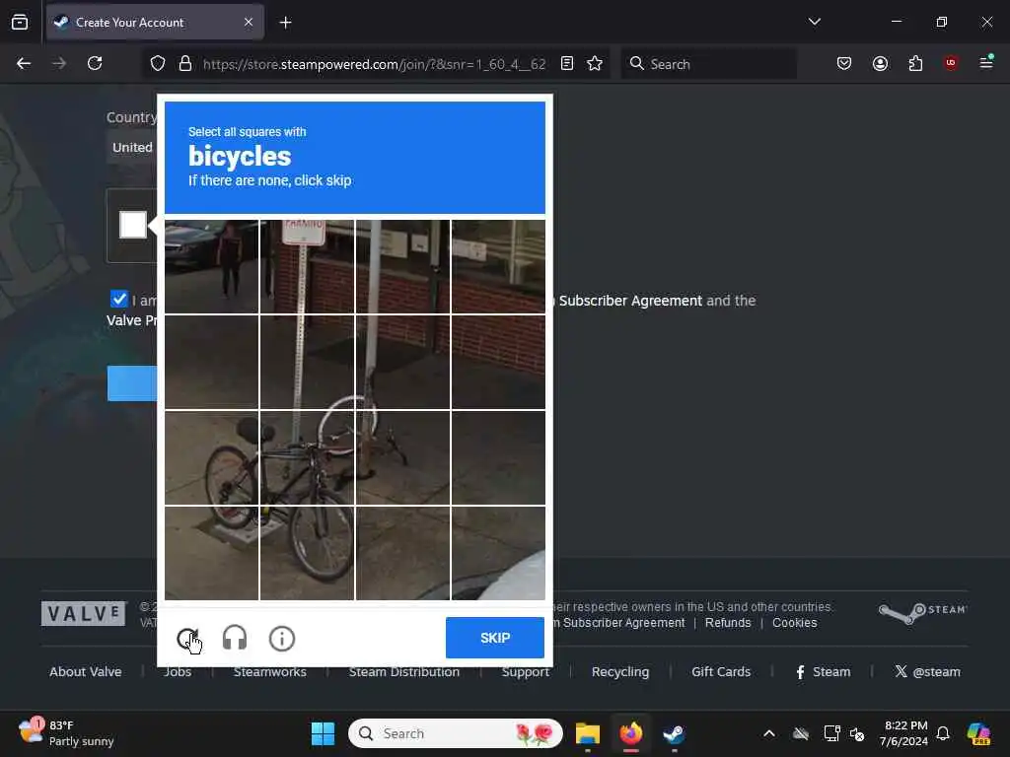Image resolution: width=1010 pixels, height=757 pixels.
Task: Select captcha tile with bicycle seat and rear wheel
Action: (x=211, y=457)
